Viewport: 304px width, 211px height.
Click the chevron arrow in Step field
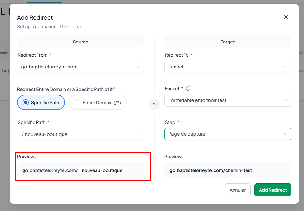point(286,134)
